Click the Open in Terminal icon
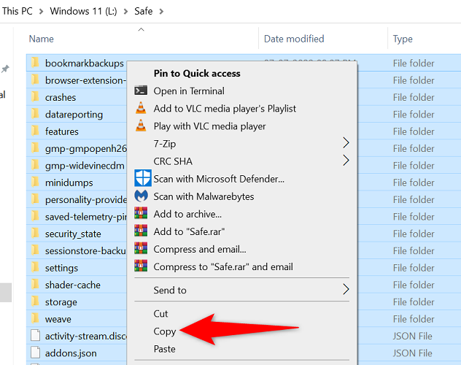This screenshot has width=461, height=365. [x=142, y=91]
